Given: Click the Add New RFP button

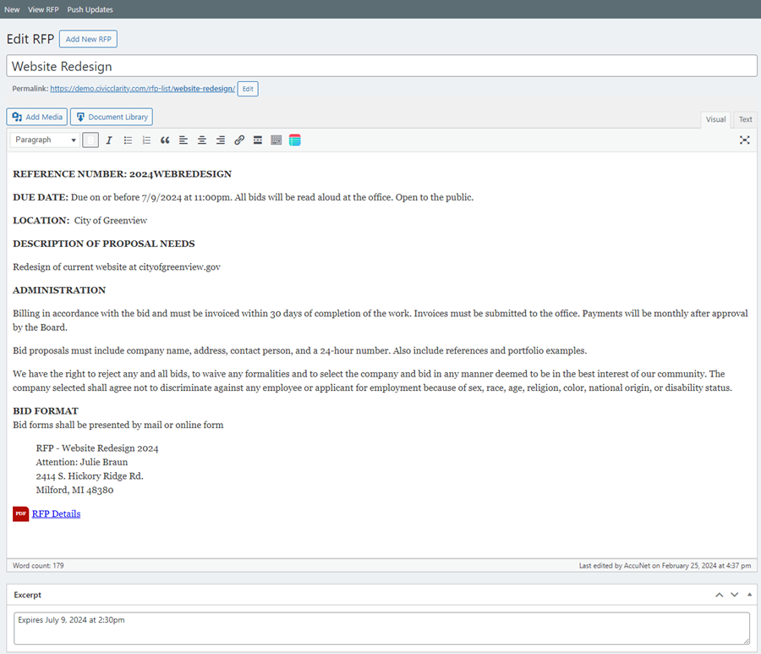Looking at the screenshot, I should point(88,39).
